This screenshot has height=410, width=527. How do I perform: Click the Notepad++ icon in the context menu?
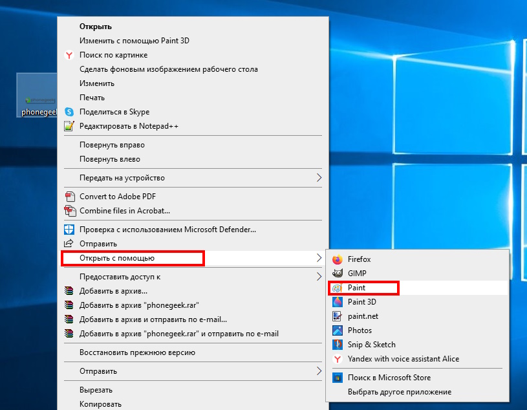pos(69,126)
